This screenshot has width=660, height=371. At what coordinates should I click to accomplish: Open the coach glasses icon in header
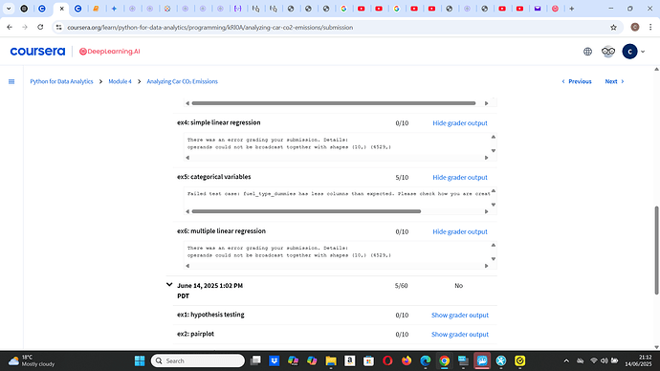(607, 52)
